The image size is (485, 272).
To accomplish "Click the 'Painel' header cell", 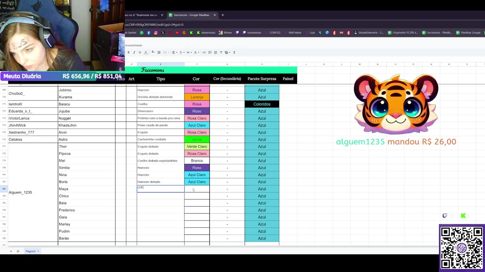I will [288, 79].
